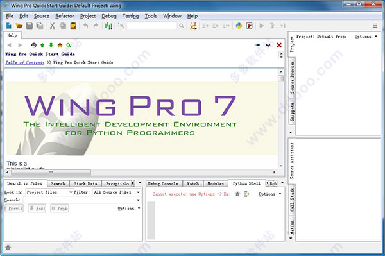Screen dimensions: 385x256
Task: Click the Redo arrow icon
Action: point(96,26)
